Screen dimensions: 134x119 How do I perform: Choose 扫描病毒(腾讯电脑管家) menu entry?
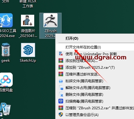[95, 101]
